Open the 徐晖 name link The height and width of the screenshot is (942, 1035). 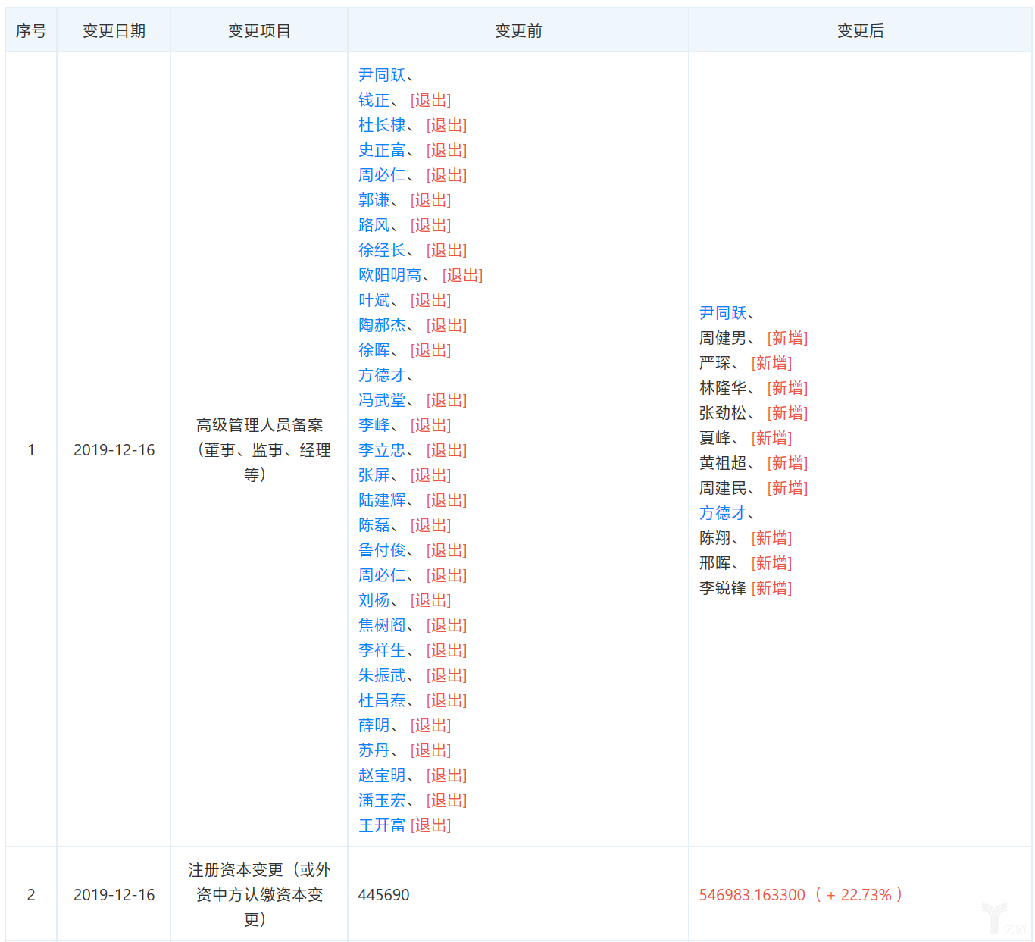pyautogui.click(x=374, y=350)
